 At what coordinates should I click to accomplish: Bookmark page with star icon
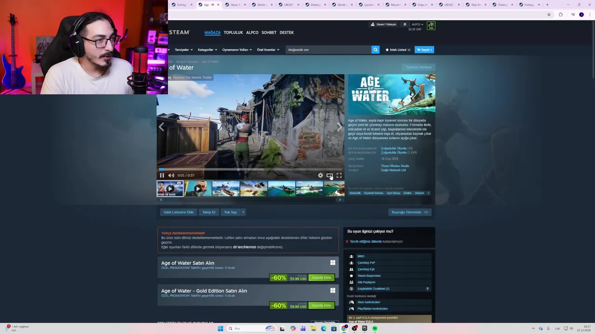tap(549, 14)
